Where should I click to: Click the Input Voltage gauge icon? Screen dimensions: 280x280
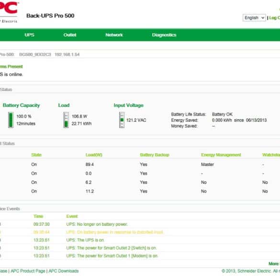click(122, 120)
